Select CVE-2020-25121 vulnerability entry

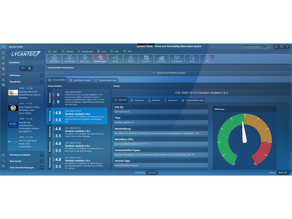pos(77,162)
